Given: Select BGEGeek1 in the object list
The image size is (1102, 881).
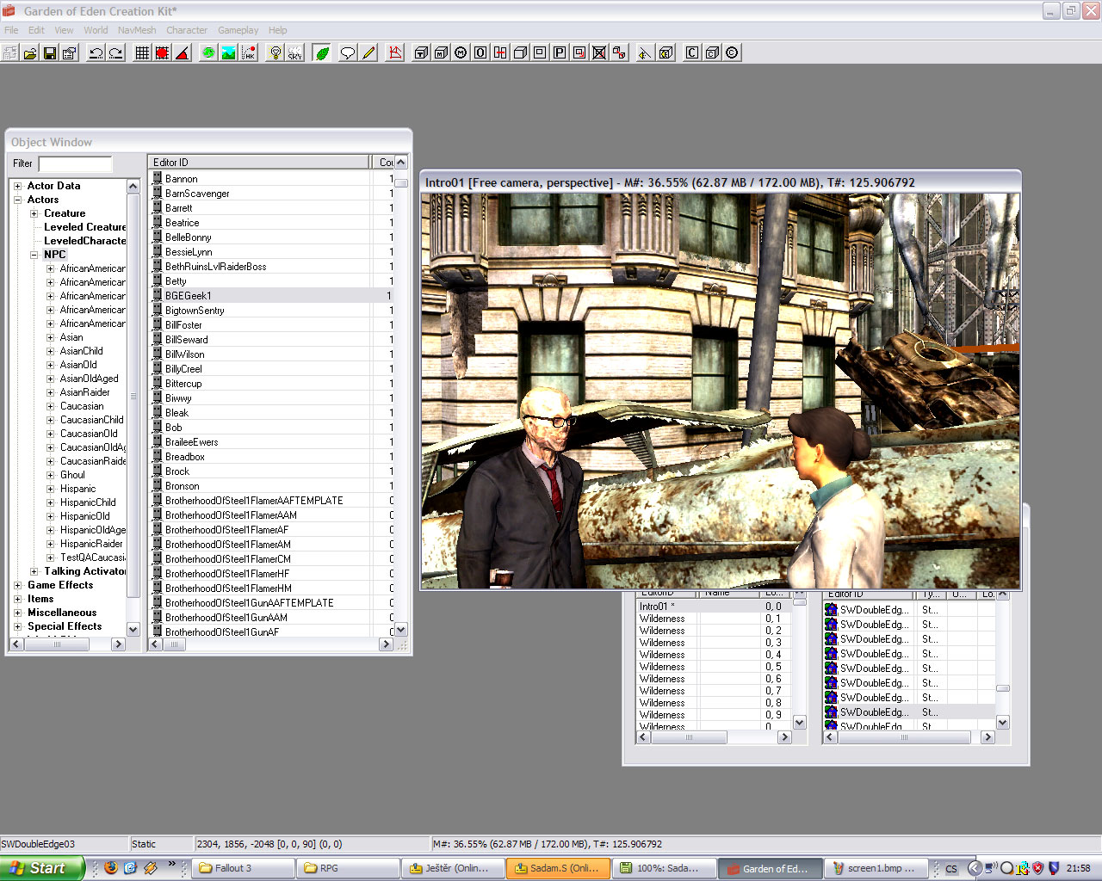Looking at the screenshot, I should pyautogui.click(x=270, y=295).
